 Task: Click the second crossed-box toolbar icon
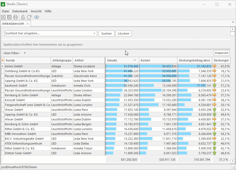click(x=9, y=17)
